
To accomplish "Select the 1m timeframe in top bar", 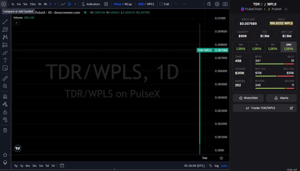I will (19, 4).
